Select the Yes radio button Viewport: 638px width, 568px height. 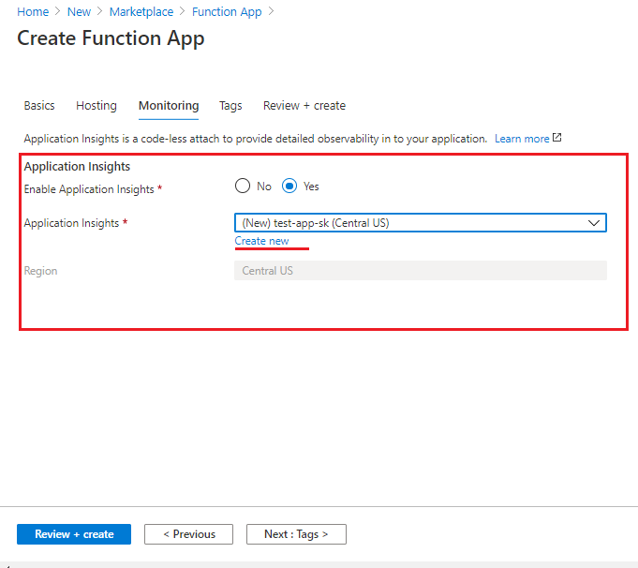pyautogui.click(x=289, y=187)
